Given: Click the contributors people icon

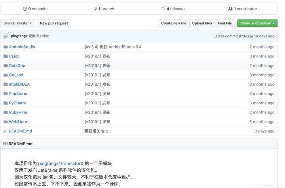Looking at the screenshot, I should [230, 9].
